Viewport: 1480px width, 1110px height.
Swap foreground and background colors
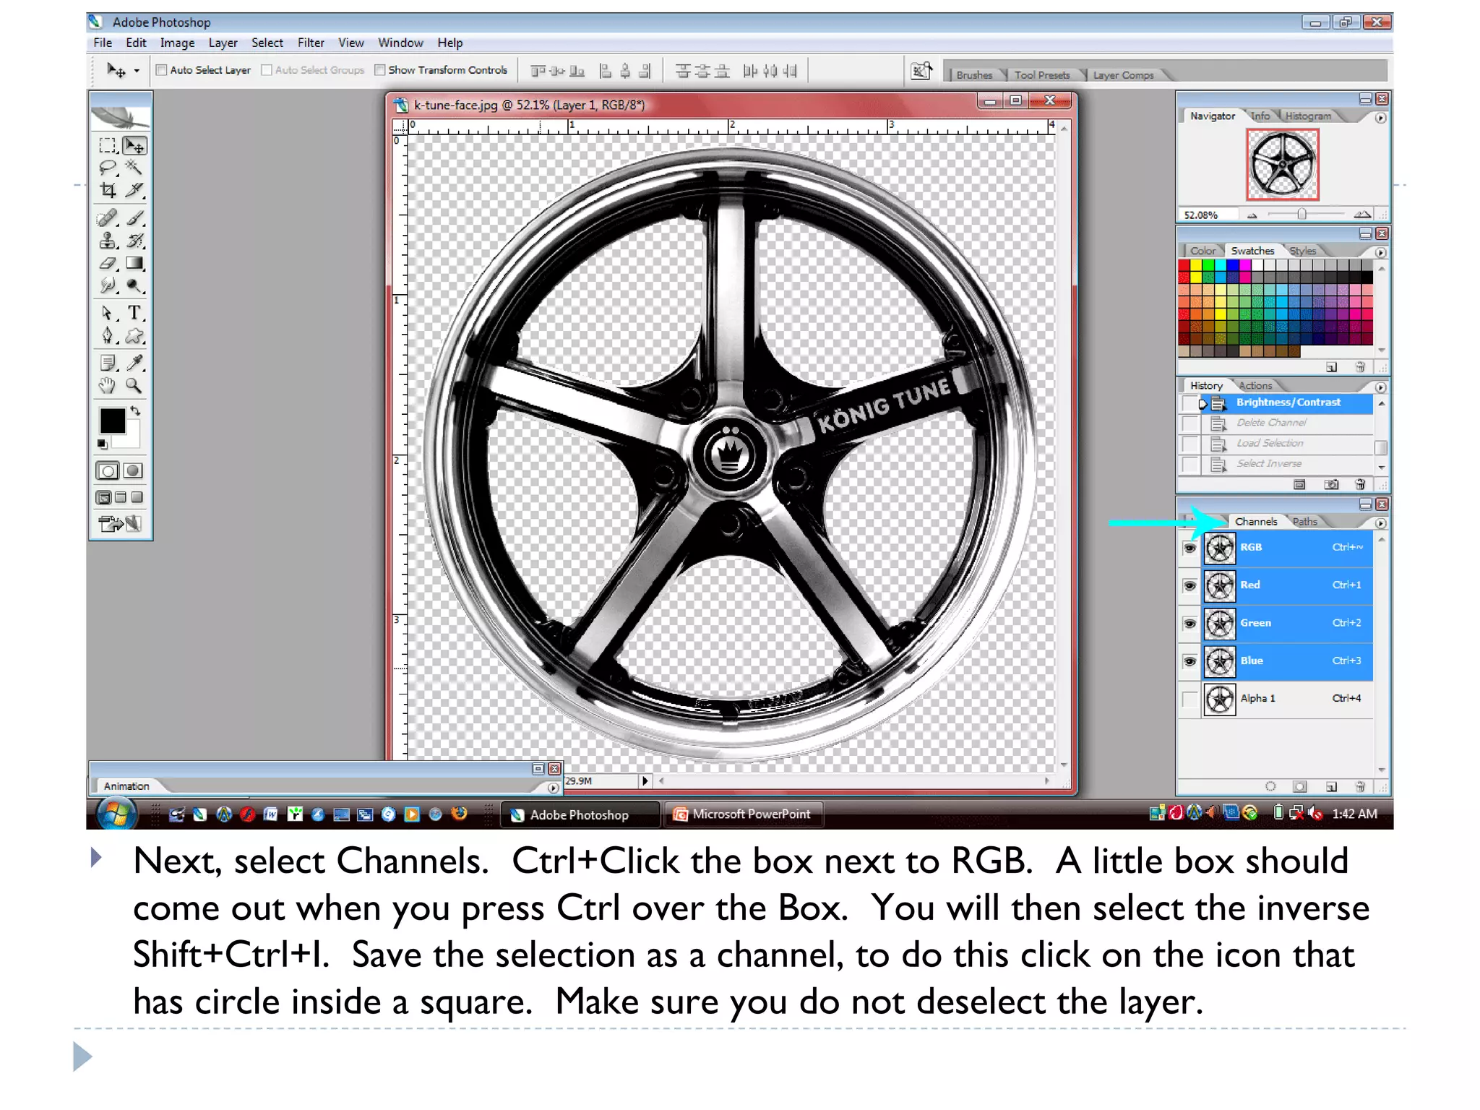pos(135,410)
